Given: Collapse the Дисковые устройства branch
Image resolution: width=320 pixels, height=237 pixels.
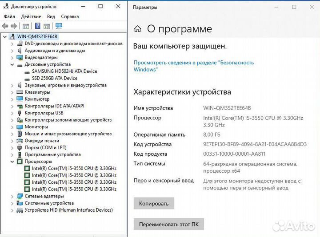Looking at the screenshot, I should 12,65.
